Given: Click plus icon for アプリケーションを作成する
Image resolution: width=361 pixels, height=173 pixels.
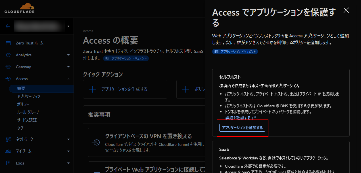Looking at the screenshot, I should 92,89.
